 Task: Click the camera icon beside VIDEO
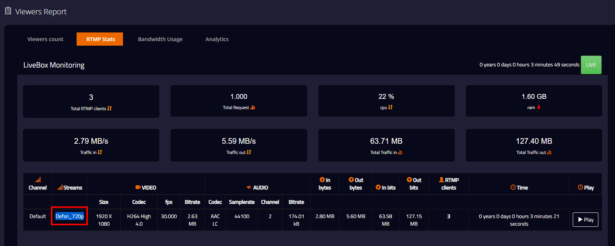click(138, 187)
